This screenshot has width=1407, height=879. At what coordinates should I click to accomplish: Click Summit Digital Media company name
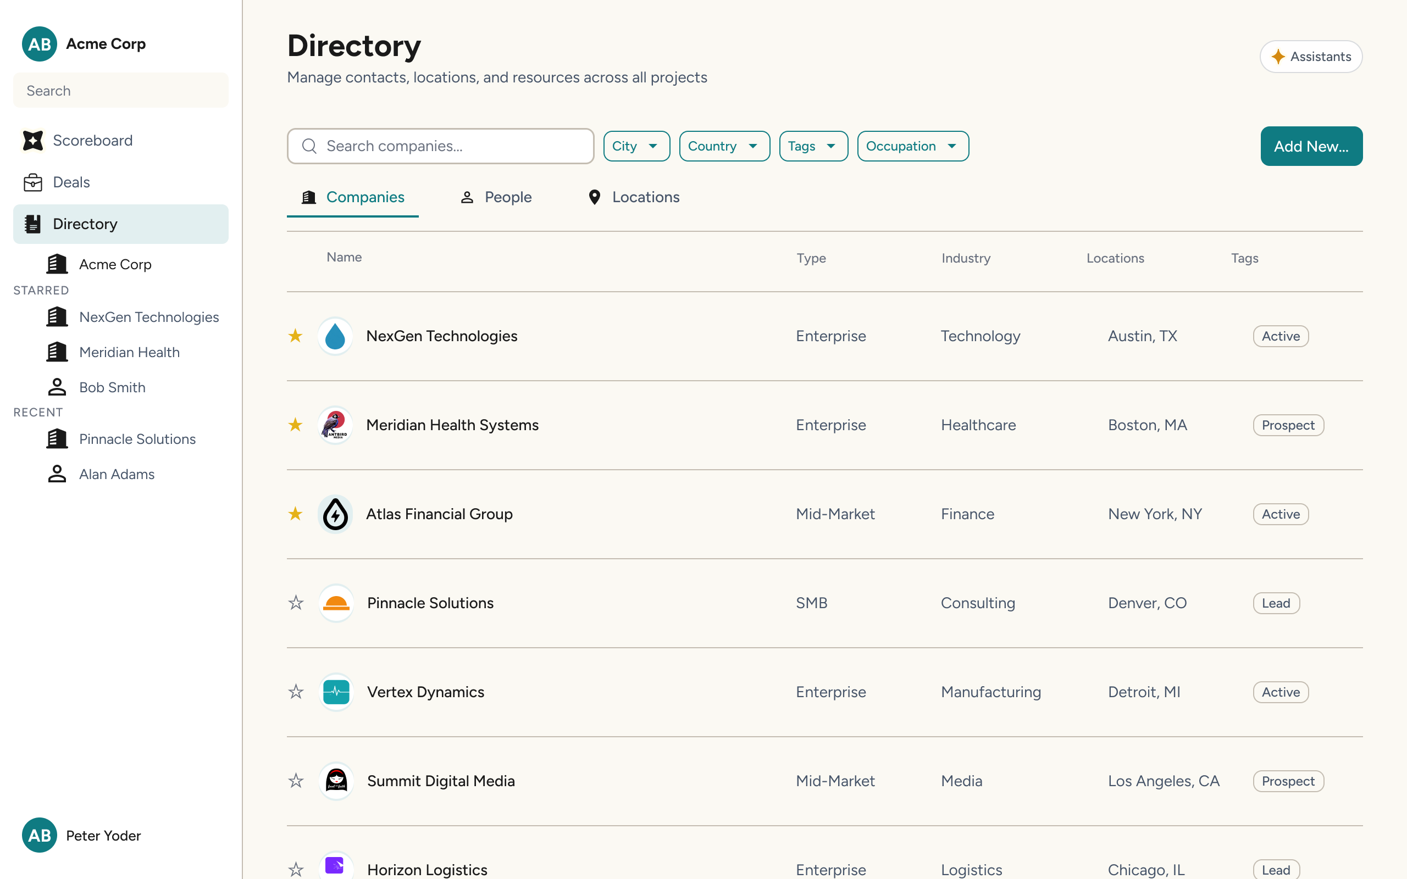pyautogui.click(x=441, y=781)
